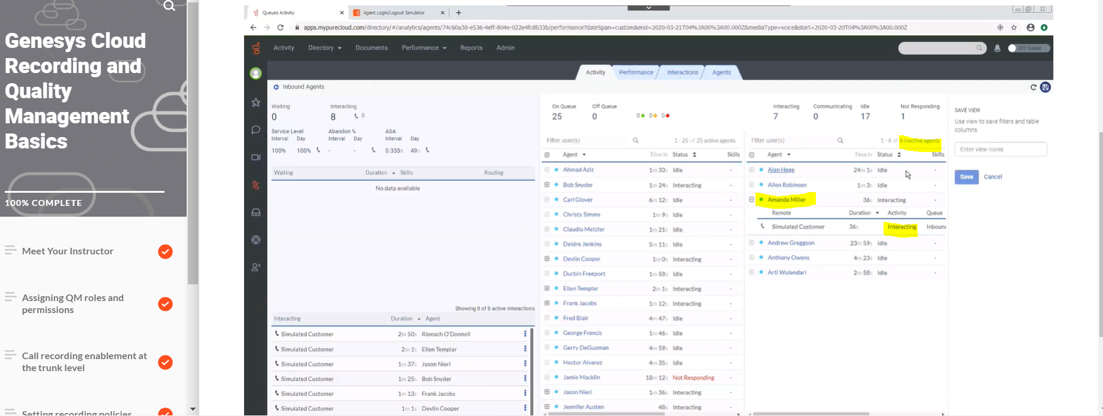Collapse all rows in the inactive agents table
1103x416 pixels.
point(751,155)
